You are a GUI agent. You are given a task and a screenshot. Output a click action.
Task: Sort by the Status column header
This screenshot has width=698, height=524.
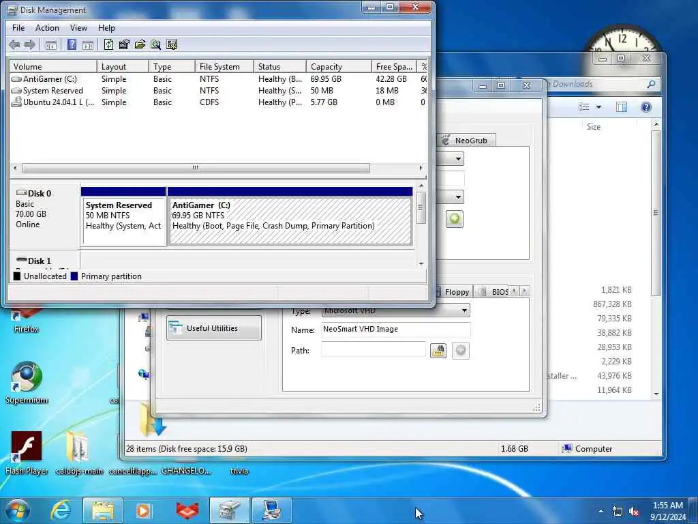tap(279, 66)
